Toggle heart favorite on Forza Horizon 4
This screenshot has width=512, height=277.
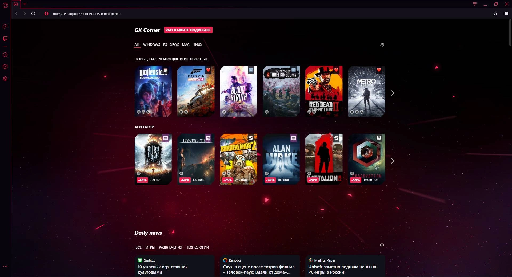[x=208, y=70]
